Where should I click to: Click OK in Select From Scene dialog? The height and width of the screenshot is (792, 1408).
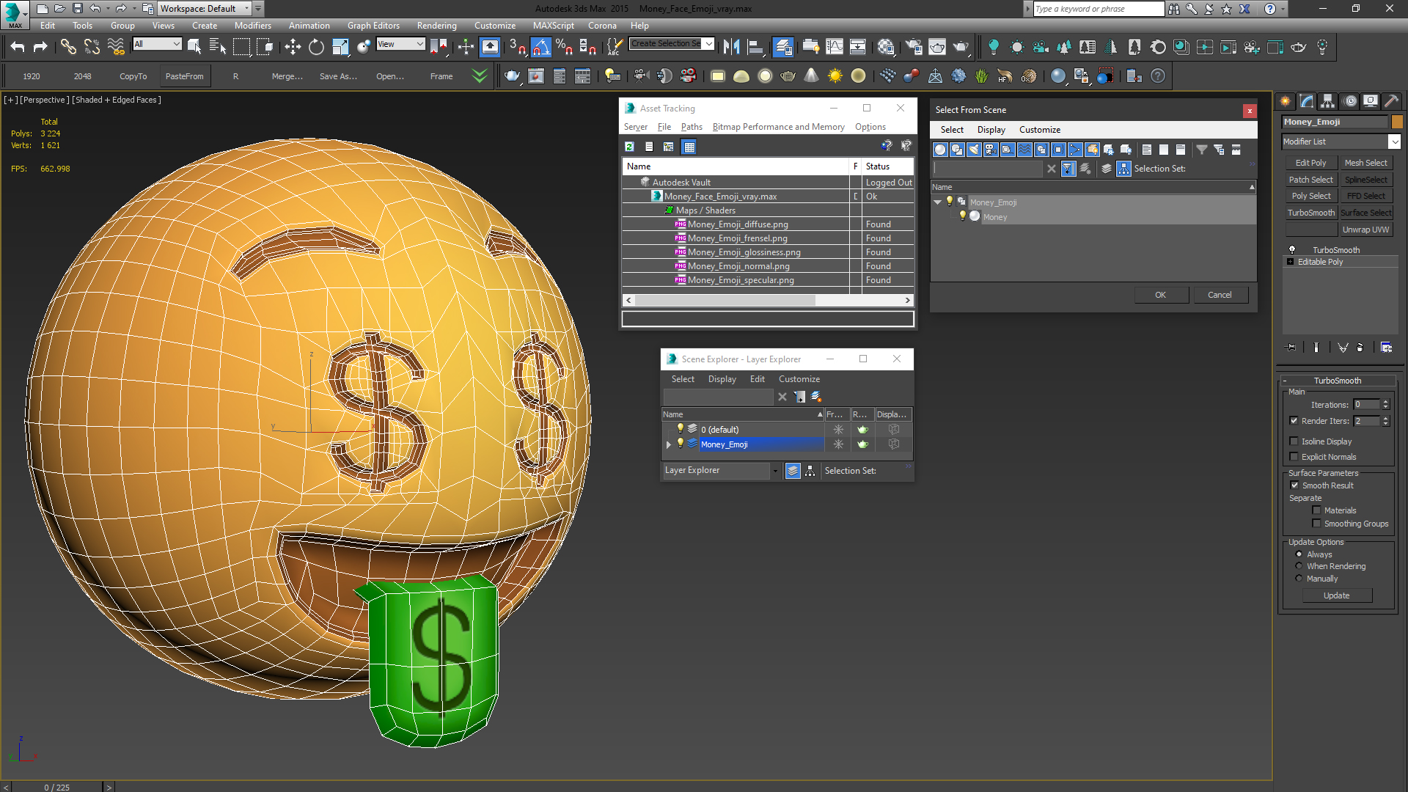(1161, 295)
